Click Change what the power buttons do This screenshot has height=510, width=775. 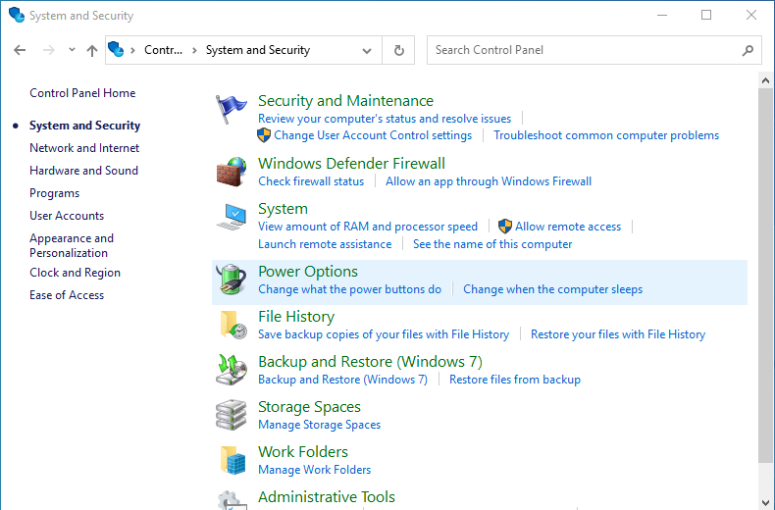(x=349, y=289)
